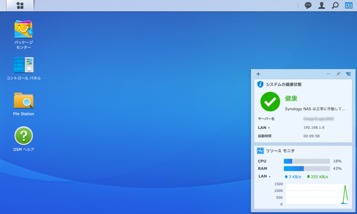Add a widget with the plus button
The image size is (357, 214).
[258, 74]
